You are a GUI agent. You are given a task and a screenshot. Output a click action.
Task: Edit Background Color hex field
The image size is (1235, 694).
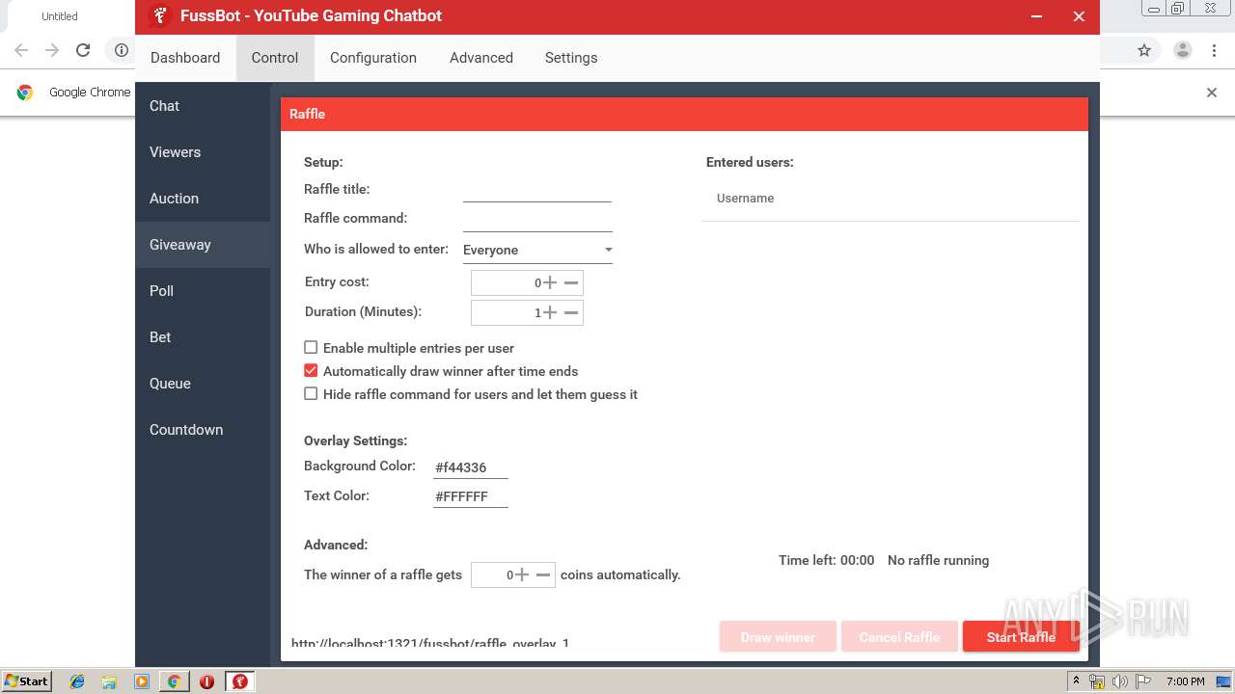pyautogui.click(x=470, y=467)
